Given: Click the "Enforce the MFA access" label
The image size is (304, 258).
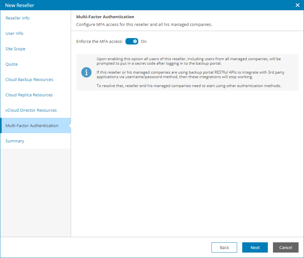Looking at the screenshot, I should pyautogui.click(x=100, y=42).
